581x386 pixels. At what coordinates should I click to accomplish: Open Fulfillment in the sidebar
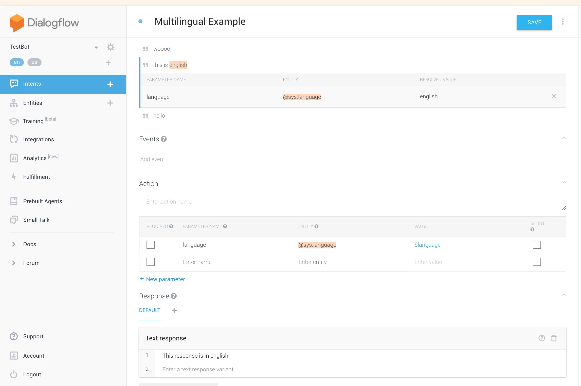[x=37, y=177]
